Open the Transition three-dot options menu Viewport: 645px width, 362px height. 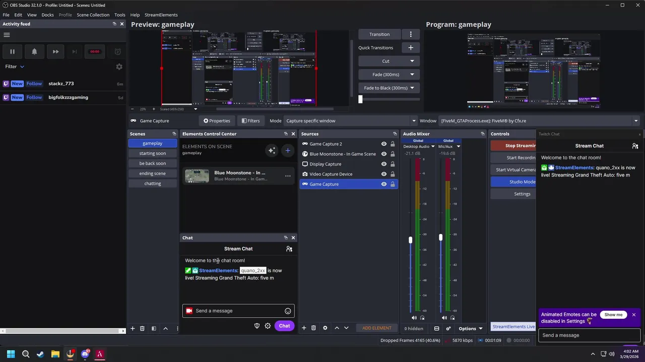[x=411, y=34]
